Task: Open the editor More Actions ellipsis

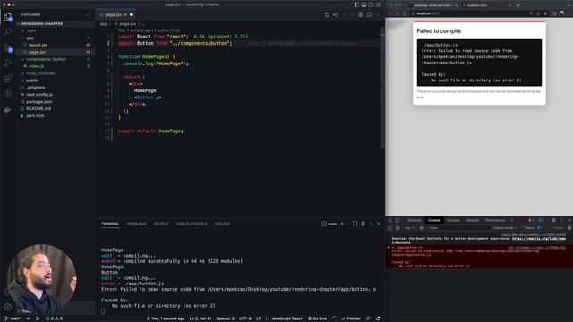Action: coord(378,14)
